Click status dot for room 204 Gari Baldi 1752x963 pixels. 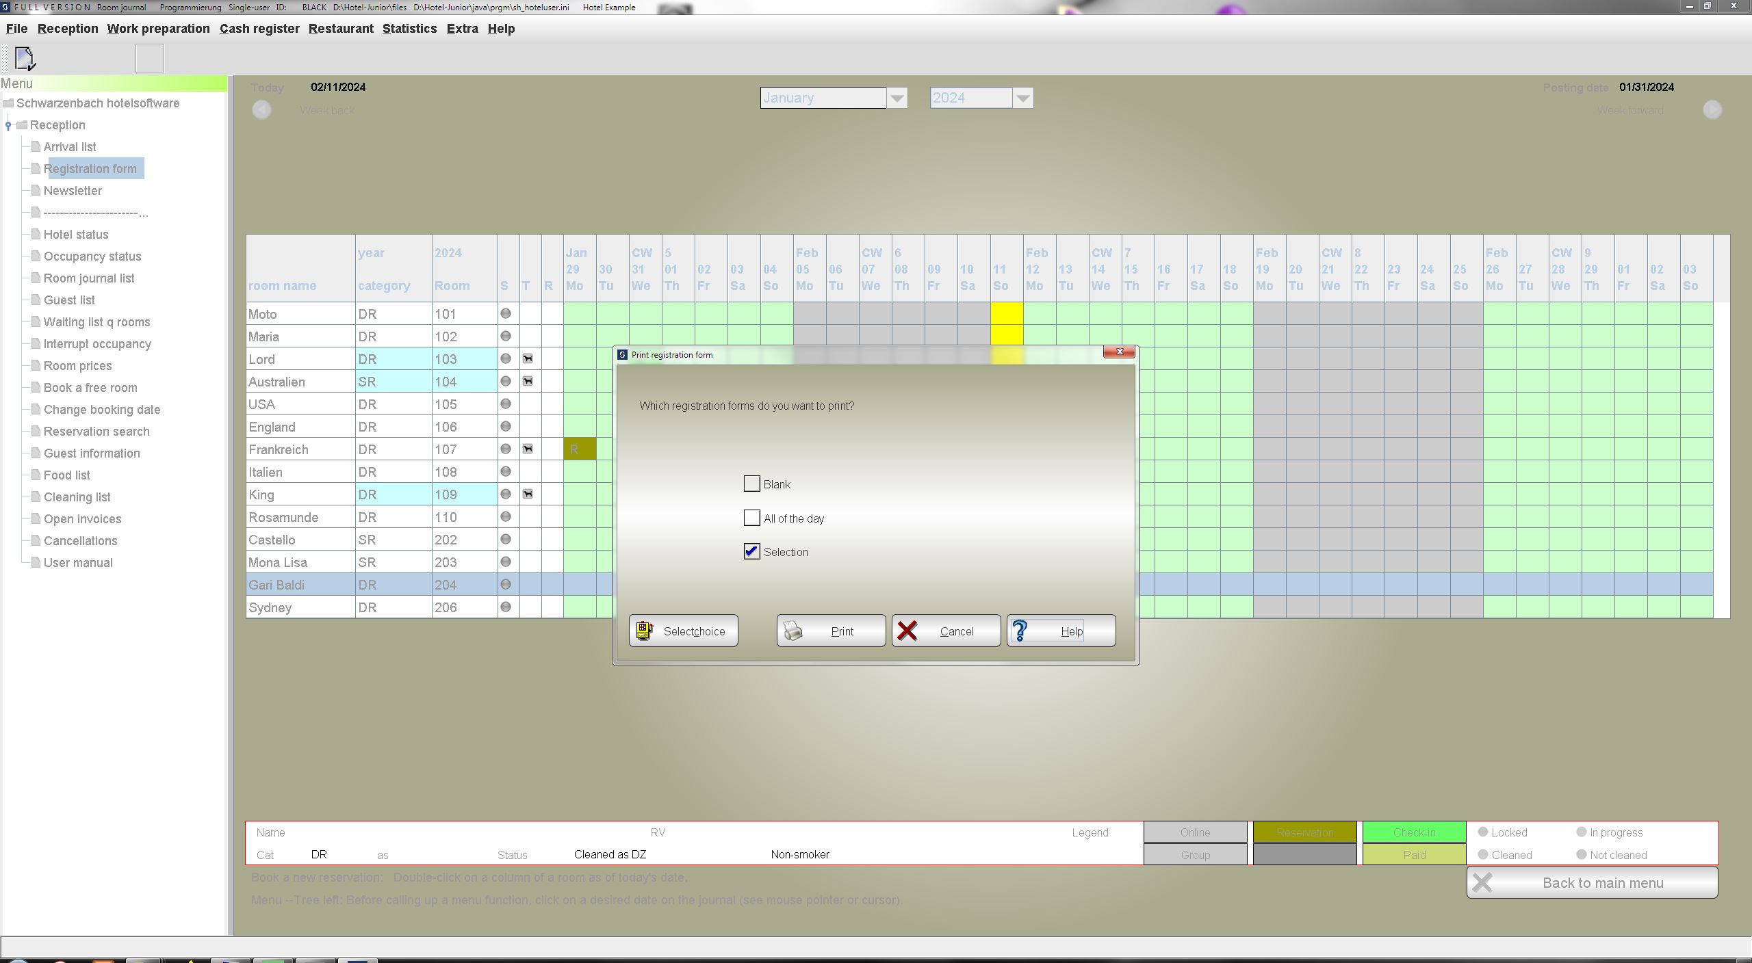506,584
